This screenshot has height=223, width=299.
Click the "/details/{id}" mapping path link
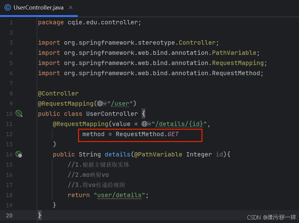[x=179, y=124]
